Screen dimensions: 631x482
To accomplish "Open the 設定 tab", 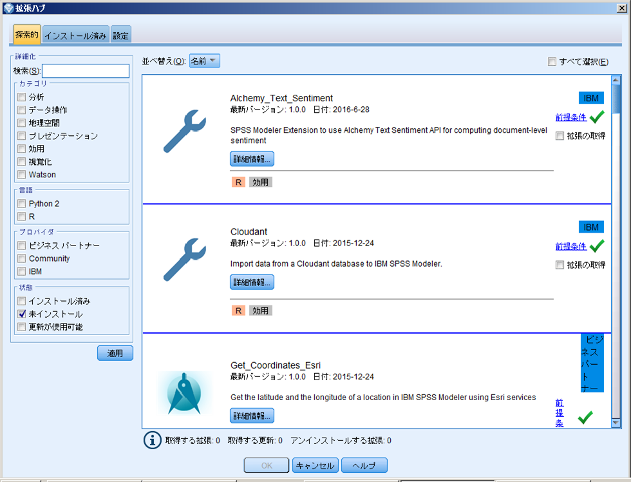I will coord(121,35).
